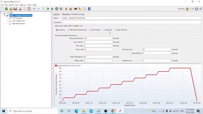
Task: Open the Windows Start menu
Action: [x=3, y=111]
